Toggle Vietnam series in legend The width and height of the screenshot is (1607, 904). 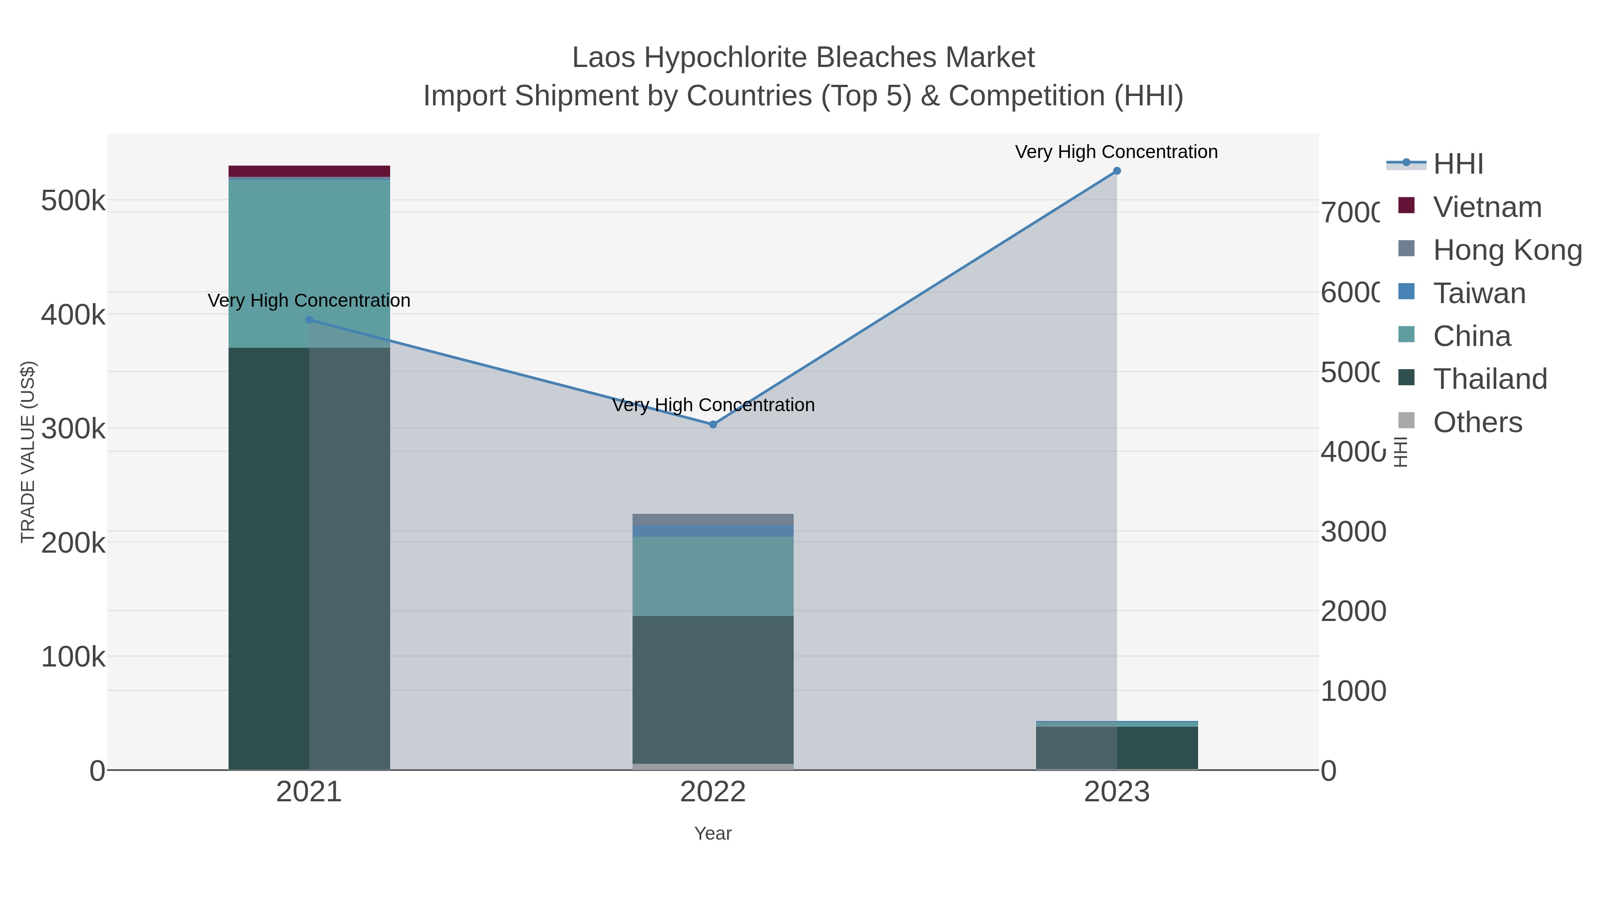coord(1469,207)
